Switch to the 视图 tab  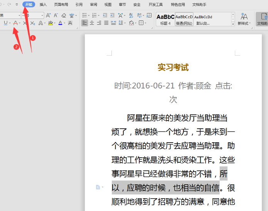click(x=108, y=5)
